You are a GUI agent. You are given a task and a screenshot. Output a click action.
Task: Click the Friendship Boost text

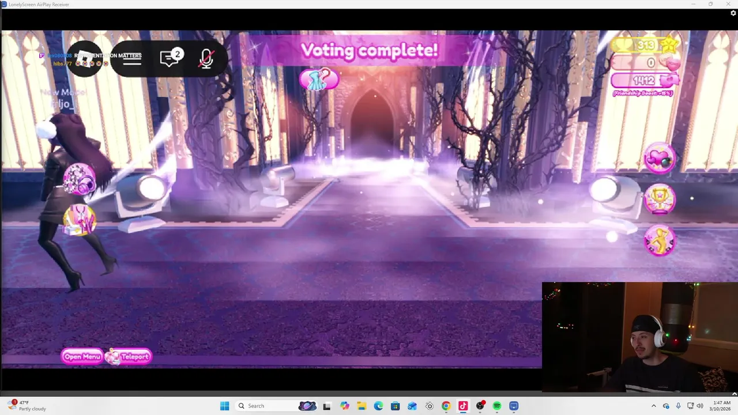(x=643, y=93)
